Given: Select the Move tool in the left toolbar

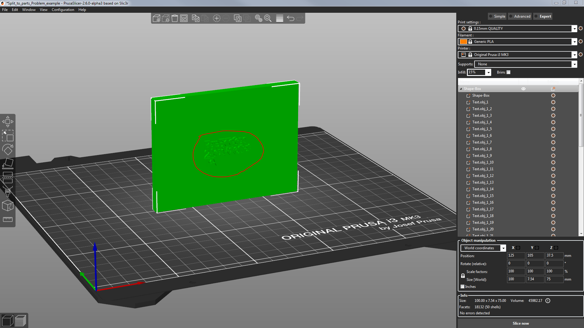Looking at the screenshot, I should (x=8, y=121).
